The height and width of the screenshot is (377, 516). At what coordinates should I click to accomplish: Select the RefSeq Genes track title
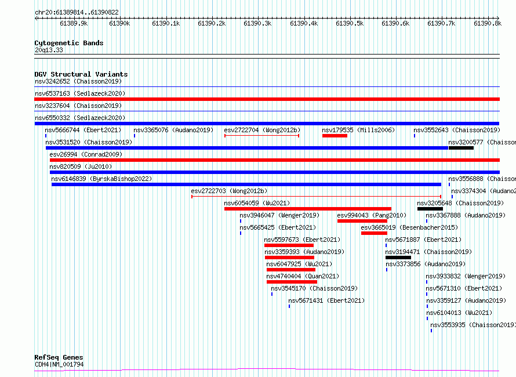59,357
